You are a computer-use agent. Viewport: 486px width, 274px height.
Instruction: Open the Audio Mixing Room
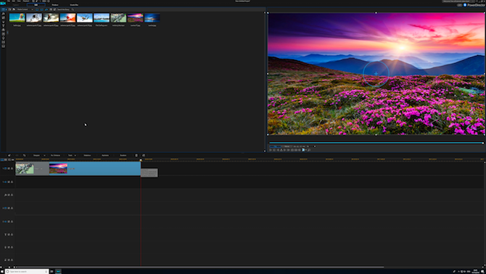[4, 34]
